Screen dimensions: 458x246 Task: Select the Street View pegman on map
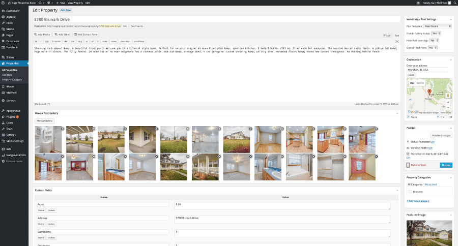click(448, 96)
